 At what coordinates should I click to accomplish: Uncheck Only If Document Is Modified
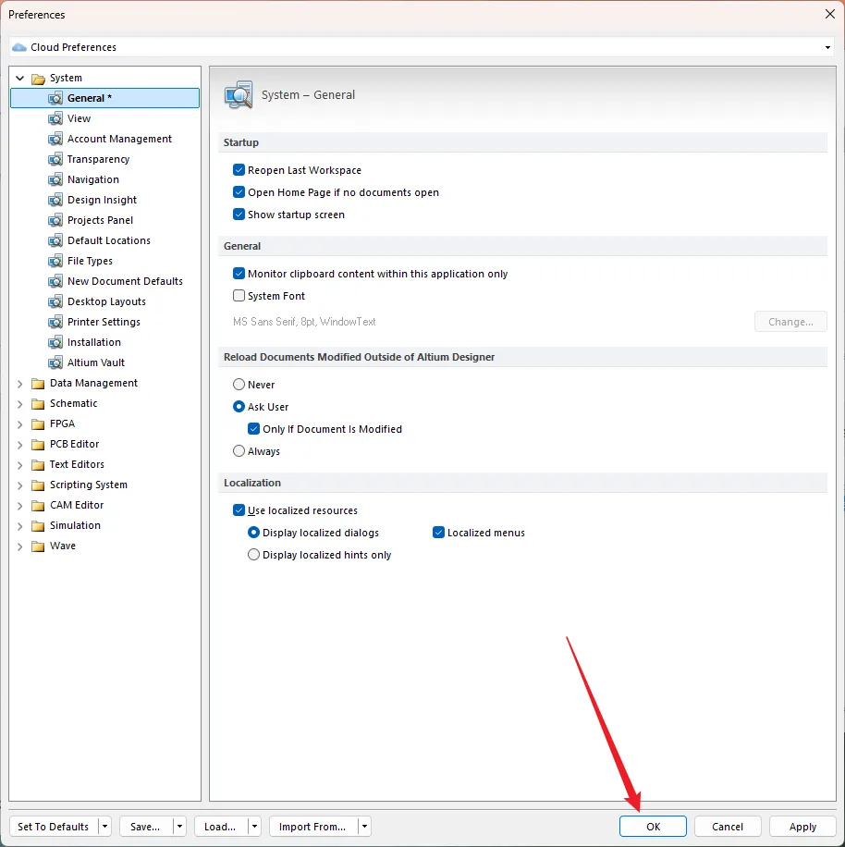coord(253,429)
